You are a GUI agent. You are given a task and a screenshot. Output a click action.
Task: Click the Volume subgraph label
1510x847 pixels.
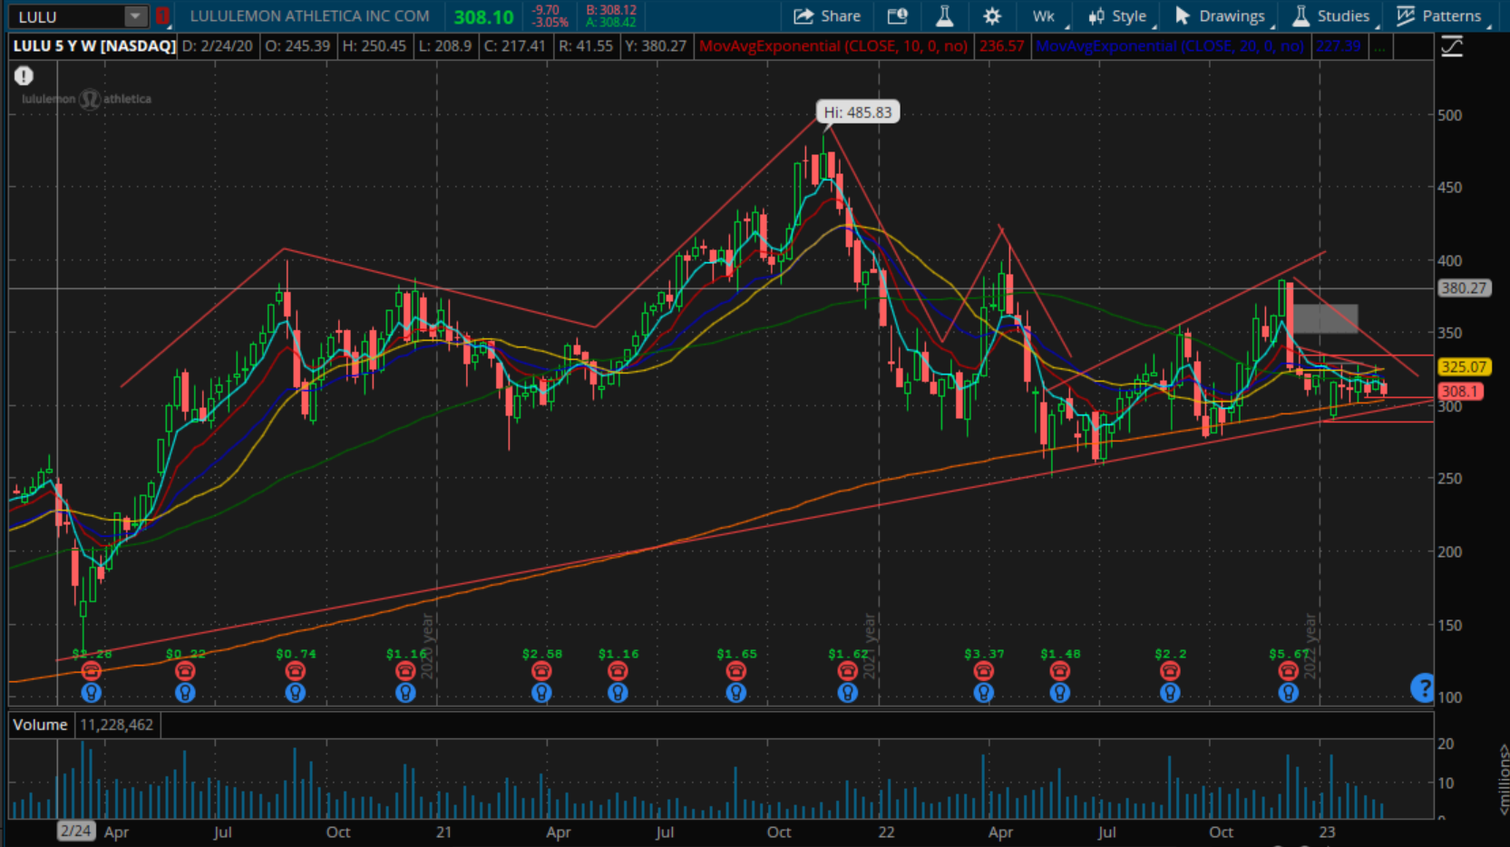click(40, 725)
